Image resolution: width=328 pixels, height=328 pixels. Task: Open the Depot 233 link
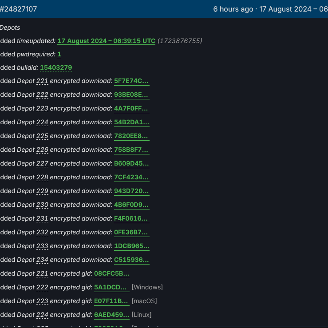coord(42,246)
